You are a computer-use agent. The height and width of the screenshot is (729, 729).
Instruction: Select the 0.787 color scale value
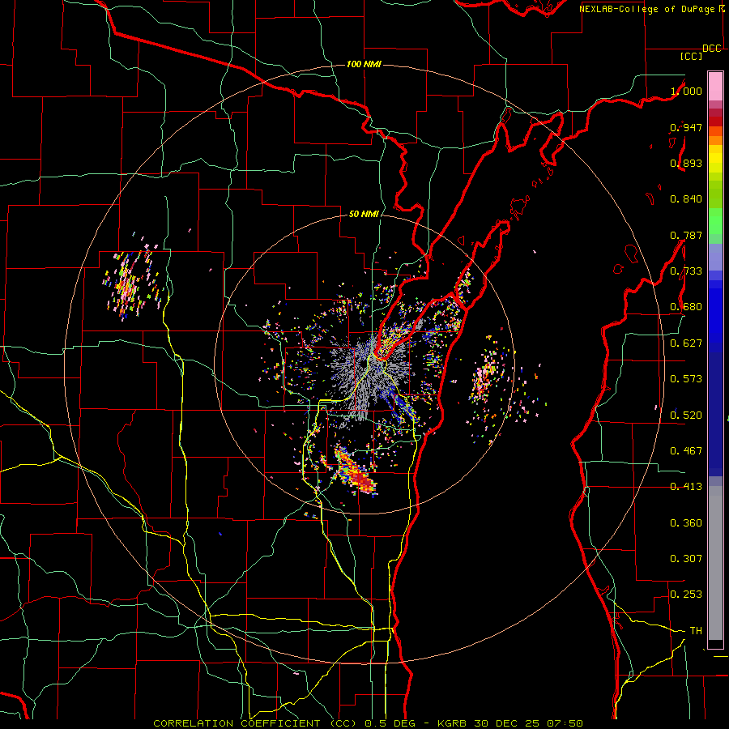click(686, 235)
